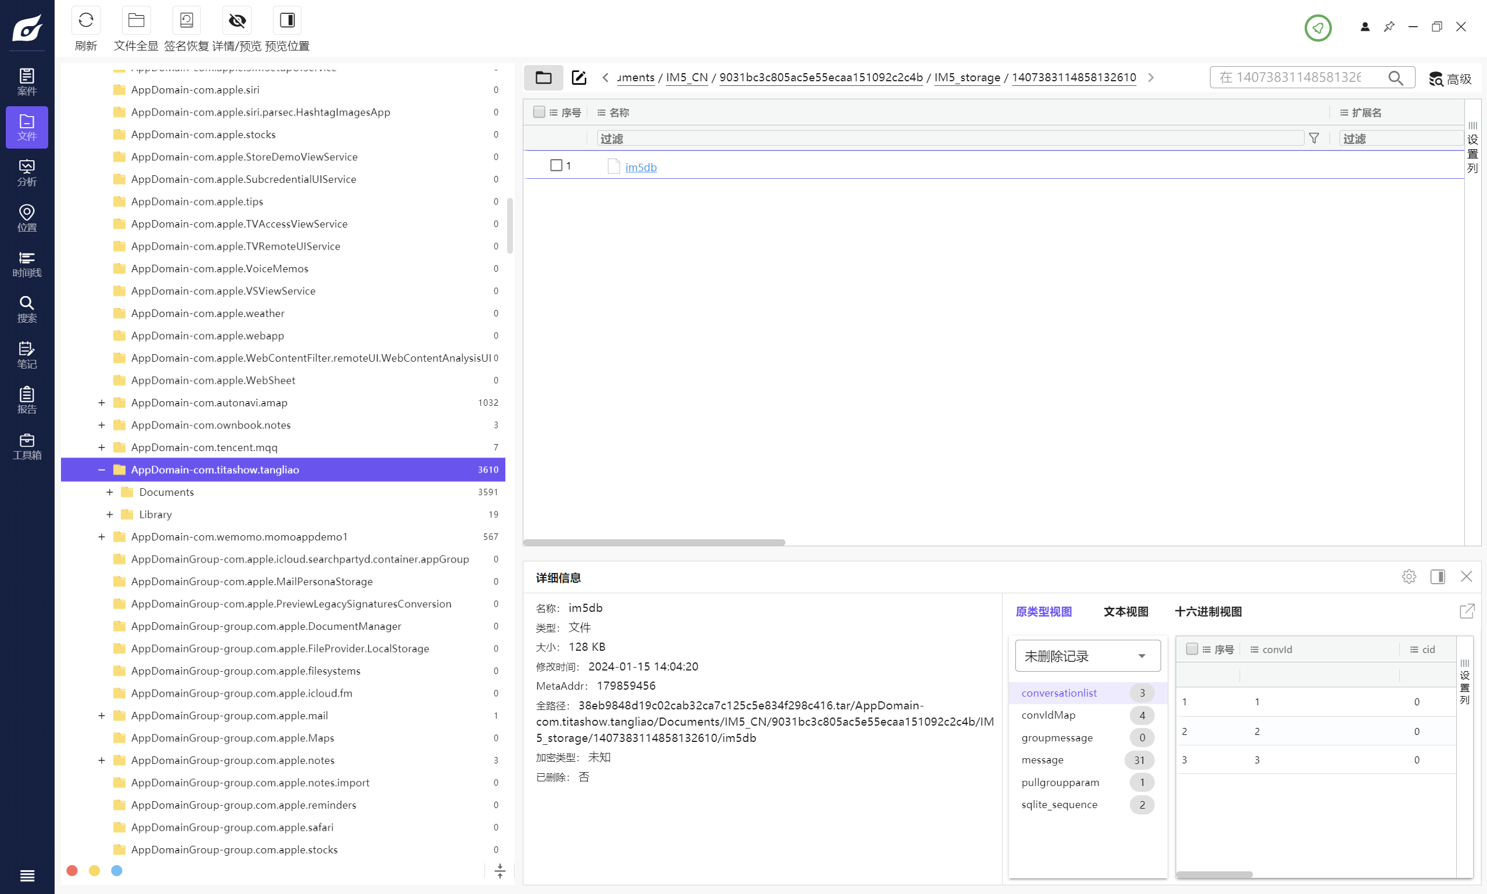Open the 笔记 notes sidebar section
Viewport: 1487px width, 894px height.
point(27,355)
